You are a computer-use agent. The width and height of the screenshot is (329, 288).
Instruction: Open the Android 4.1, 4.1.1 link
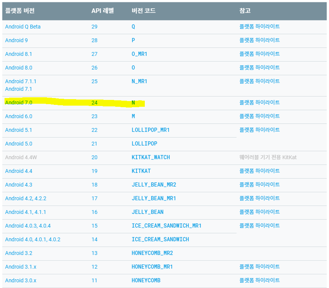pos(25,212)
